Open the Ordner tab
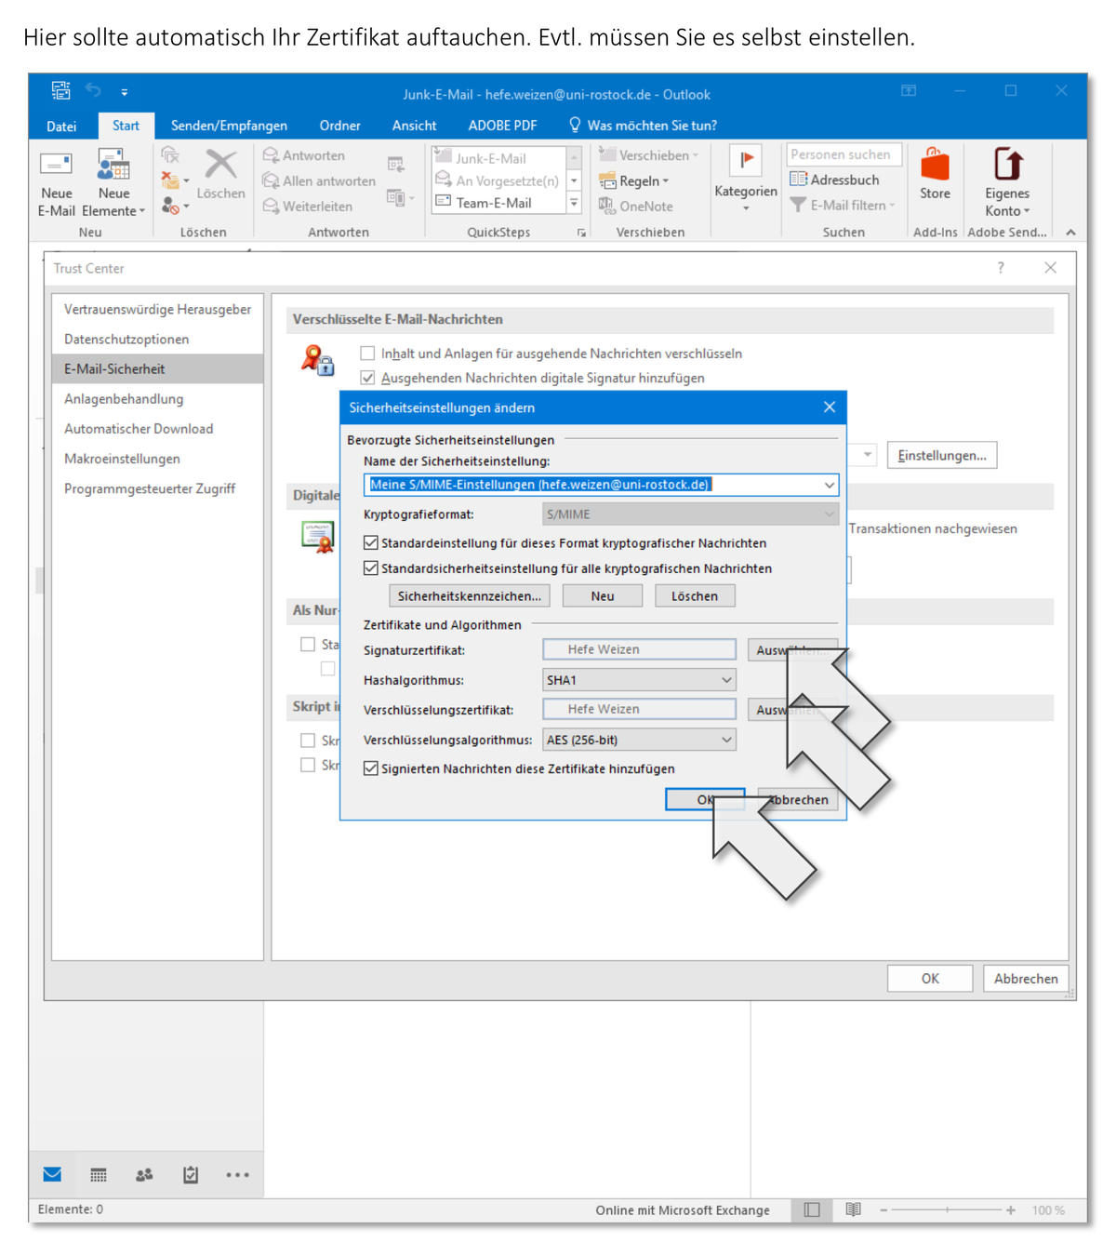The width and height of the screenshot is (1116, 1242). click(x=339, y=126)
